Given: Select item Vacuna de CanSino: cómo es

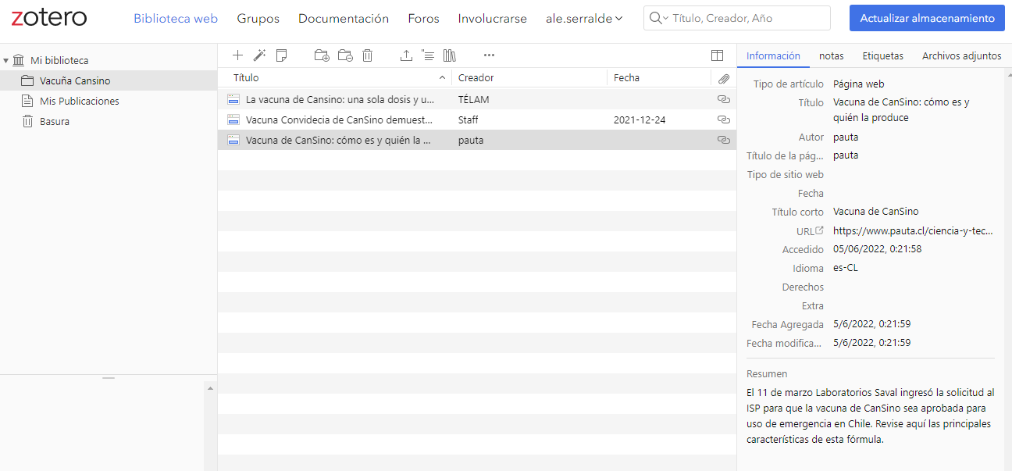Looking at the screenshot, I should [x=477, y=140].
